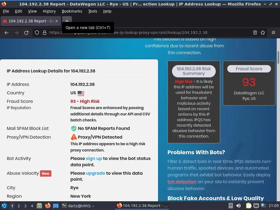Open the Bookmarks menu
280x210 pixels.
72,11
